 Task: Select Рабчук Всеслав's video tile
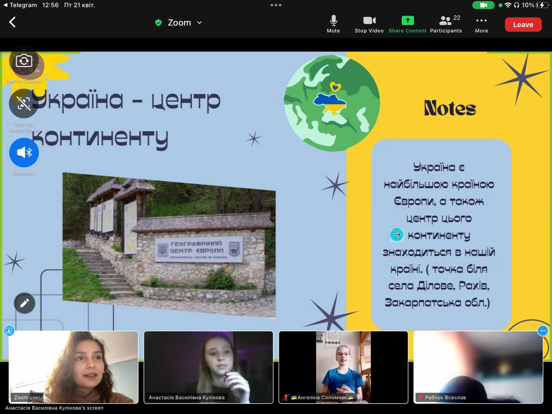tap(478, 367)
